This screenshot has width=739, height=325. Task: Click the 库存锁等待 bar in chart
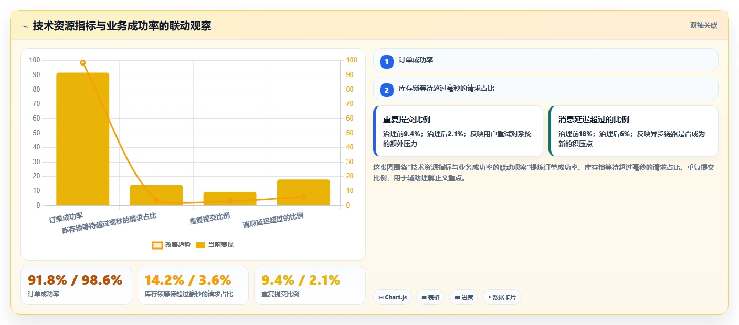tap(156, 195)
